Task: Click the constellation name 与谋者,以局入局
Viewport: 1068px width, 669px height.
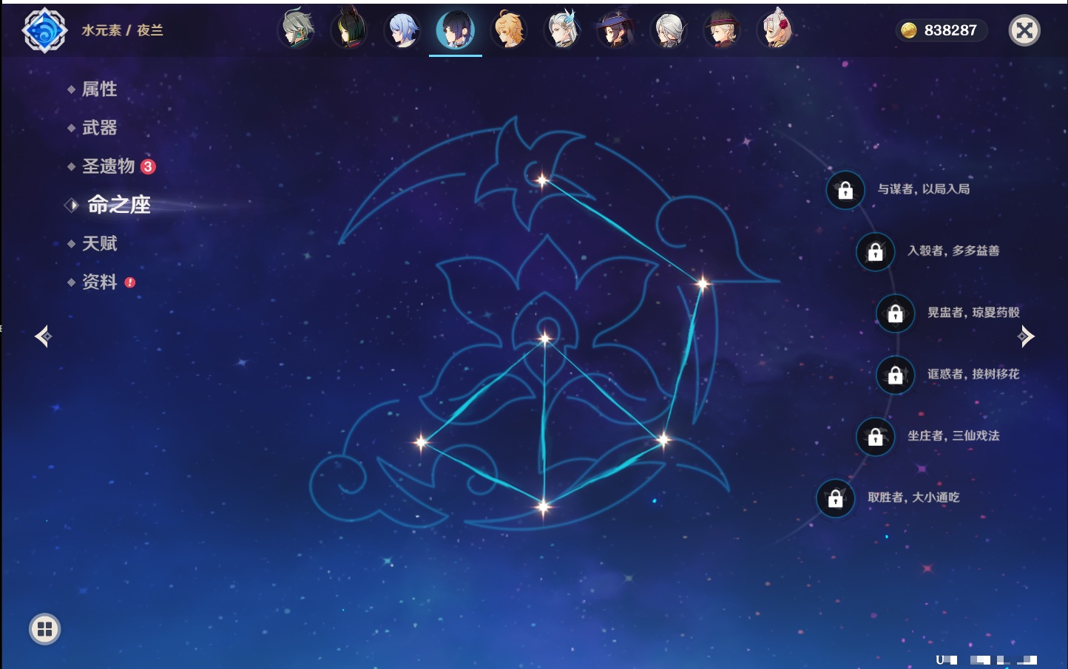Action: point(924,189)
